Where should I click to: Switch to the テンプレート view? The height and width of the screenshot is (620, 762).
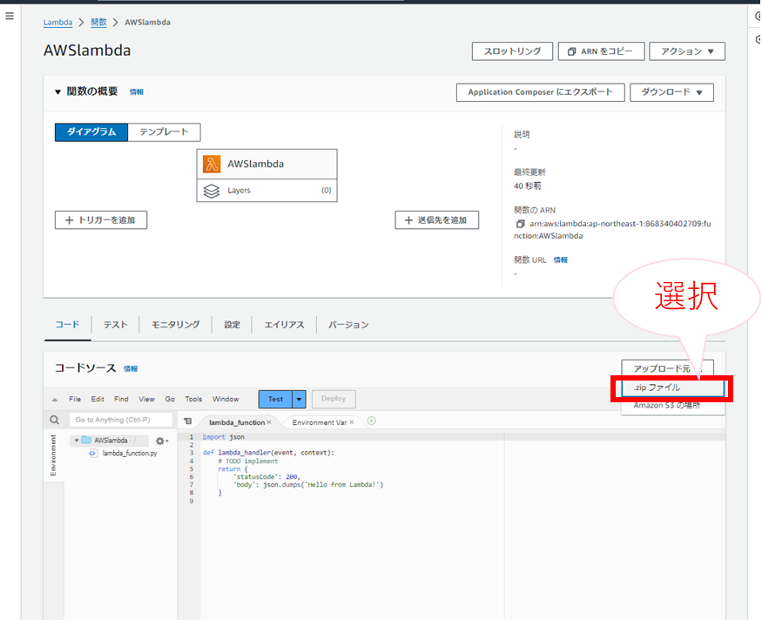164,132
